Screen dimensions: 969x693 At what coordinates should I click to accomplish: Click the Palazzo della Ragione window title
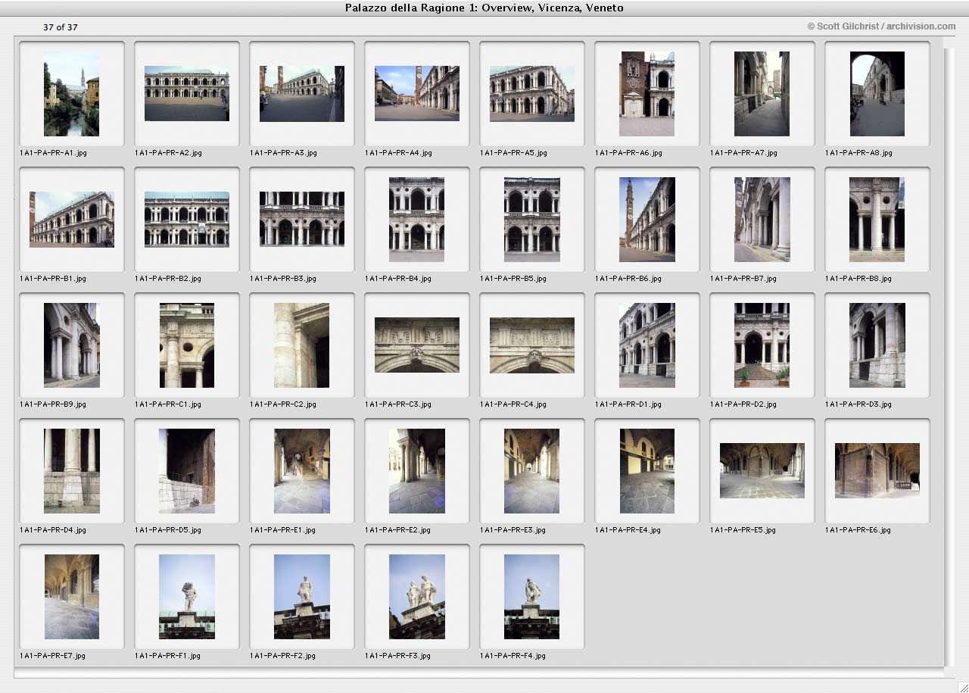point(484,8)
